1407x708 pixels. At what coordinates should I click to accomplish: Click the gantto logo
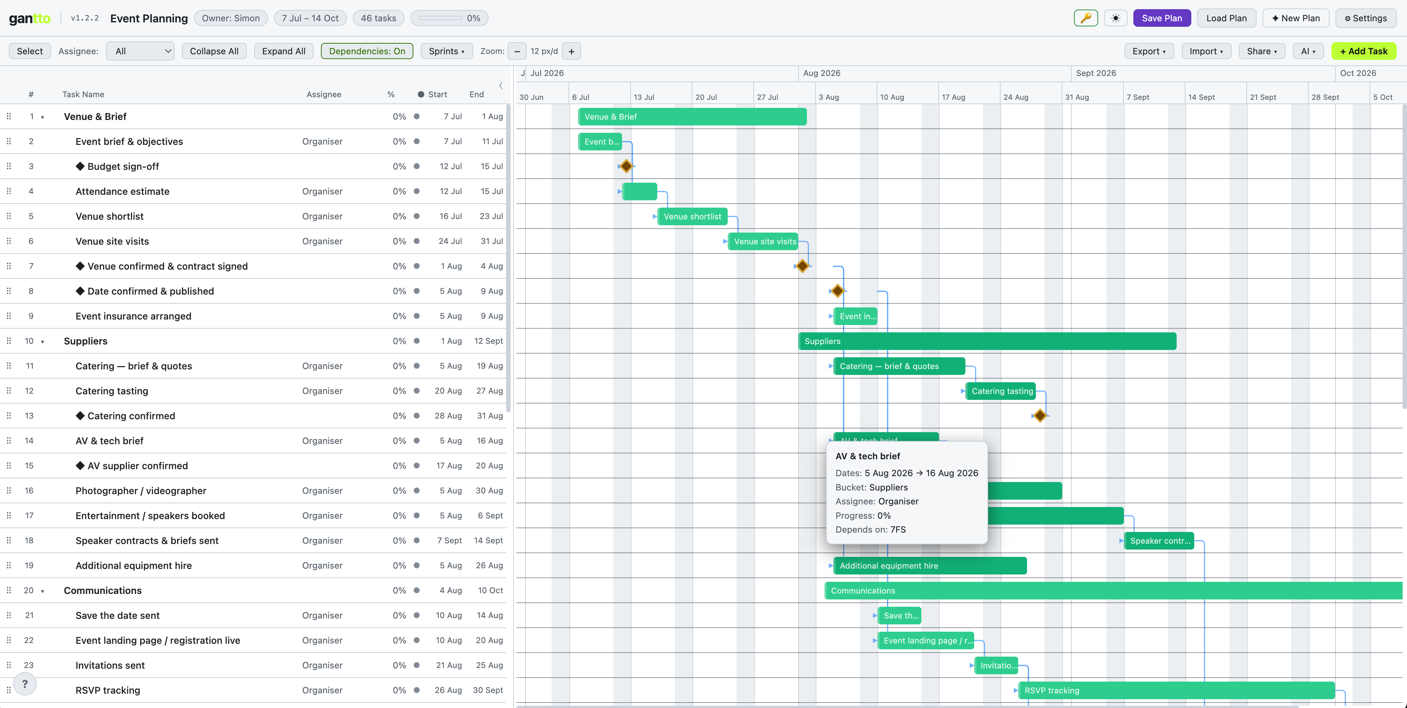point(30,18)
